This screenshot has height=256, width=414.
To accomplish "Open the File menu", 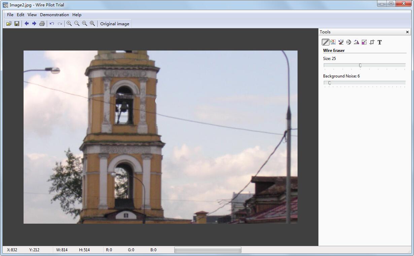I will (x=10, y=15).
